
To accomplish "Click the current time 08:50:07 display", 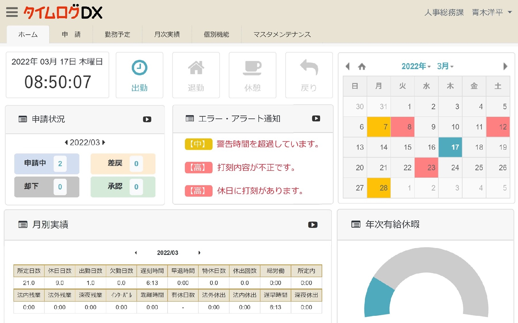I will [x=58, y=82].
